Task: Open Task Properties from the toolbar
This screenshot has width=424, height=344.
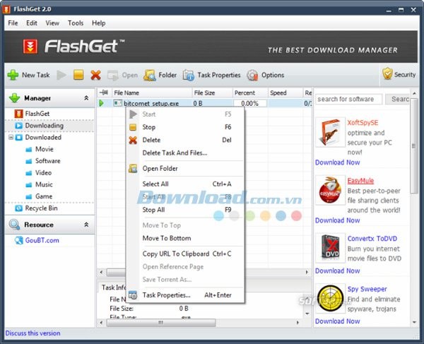Action: pos(188,75)
